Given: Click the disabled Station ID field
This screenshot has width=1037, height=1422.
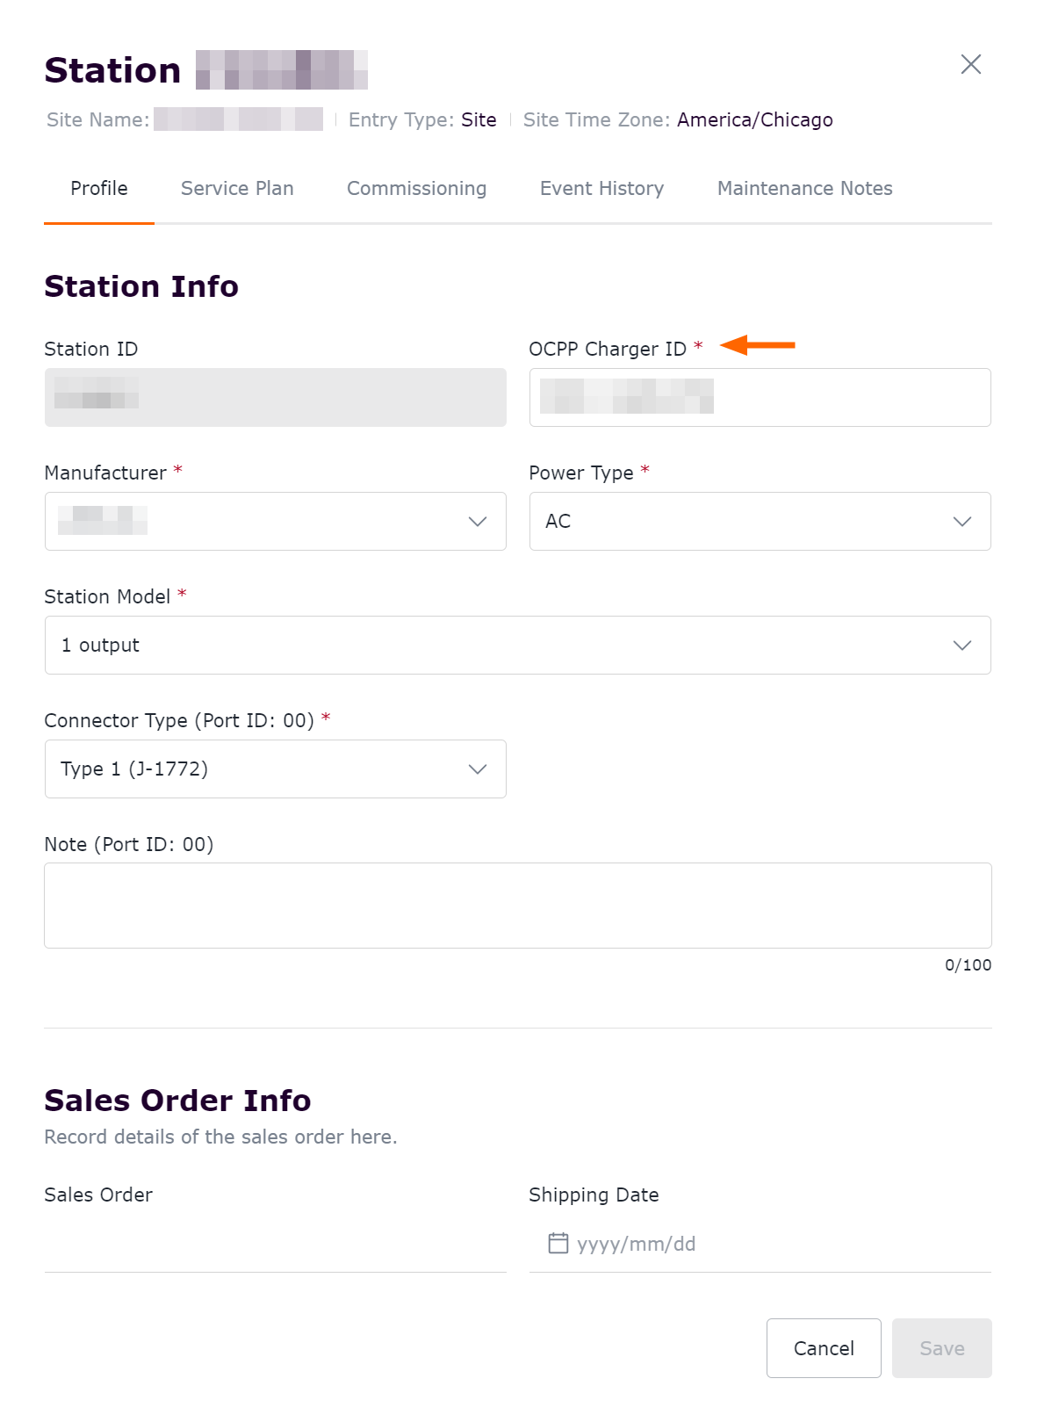Looking at the screenshot, I should coord(275,398).
